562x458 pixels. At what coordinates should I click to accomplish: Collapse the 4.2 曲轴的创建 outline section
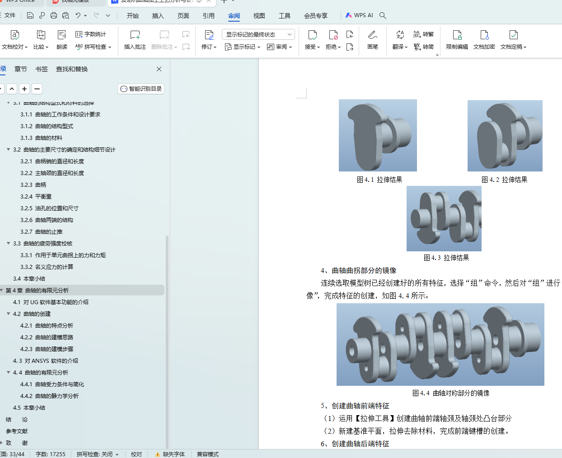[x=8, y=314]
